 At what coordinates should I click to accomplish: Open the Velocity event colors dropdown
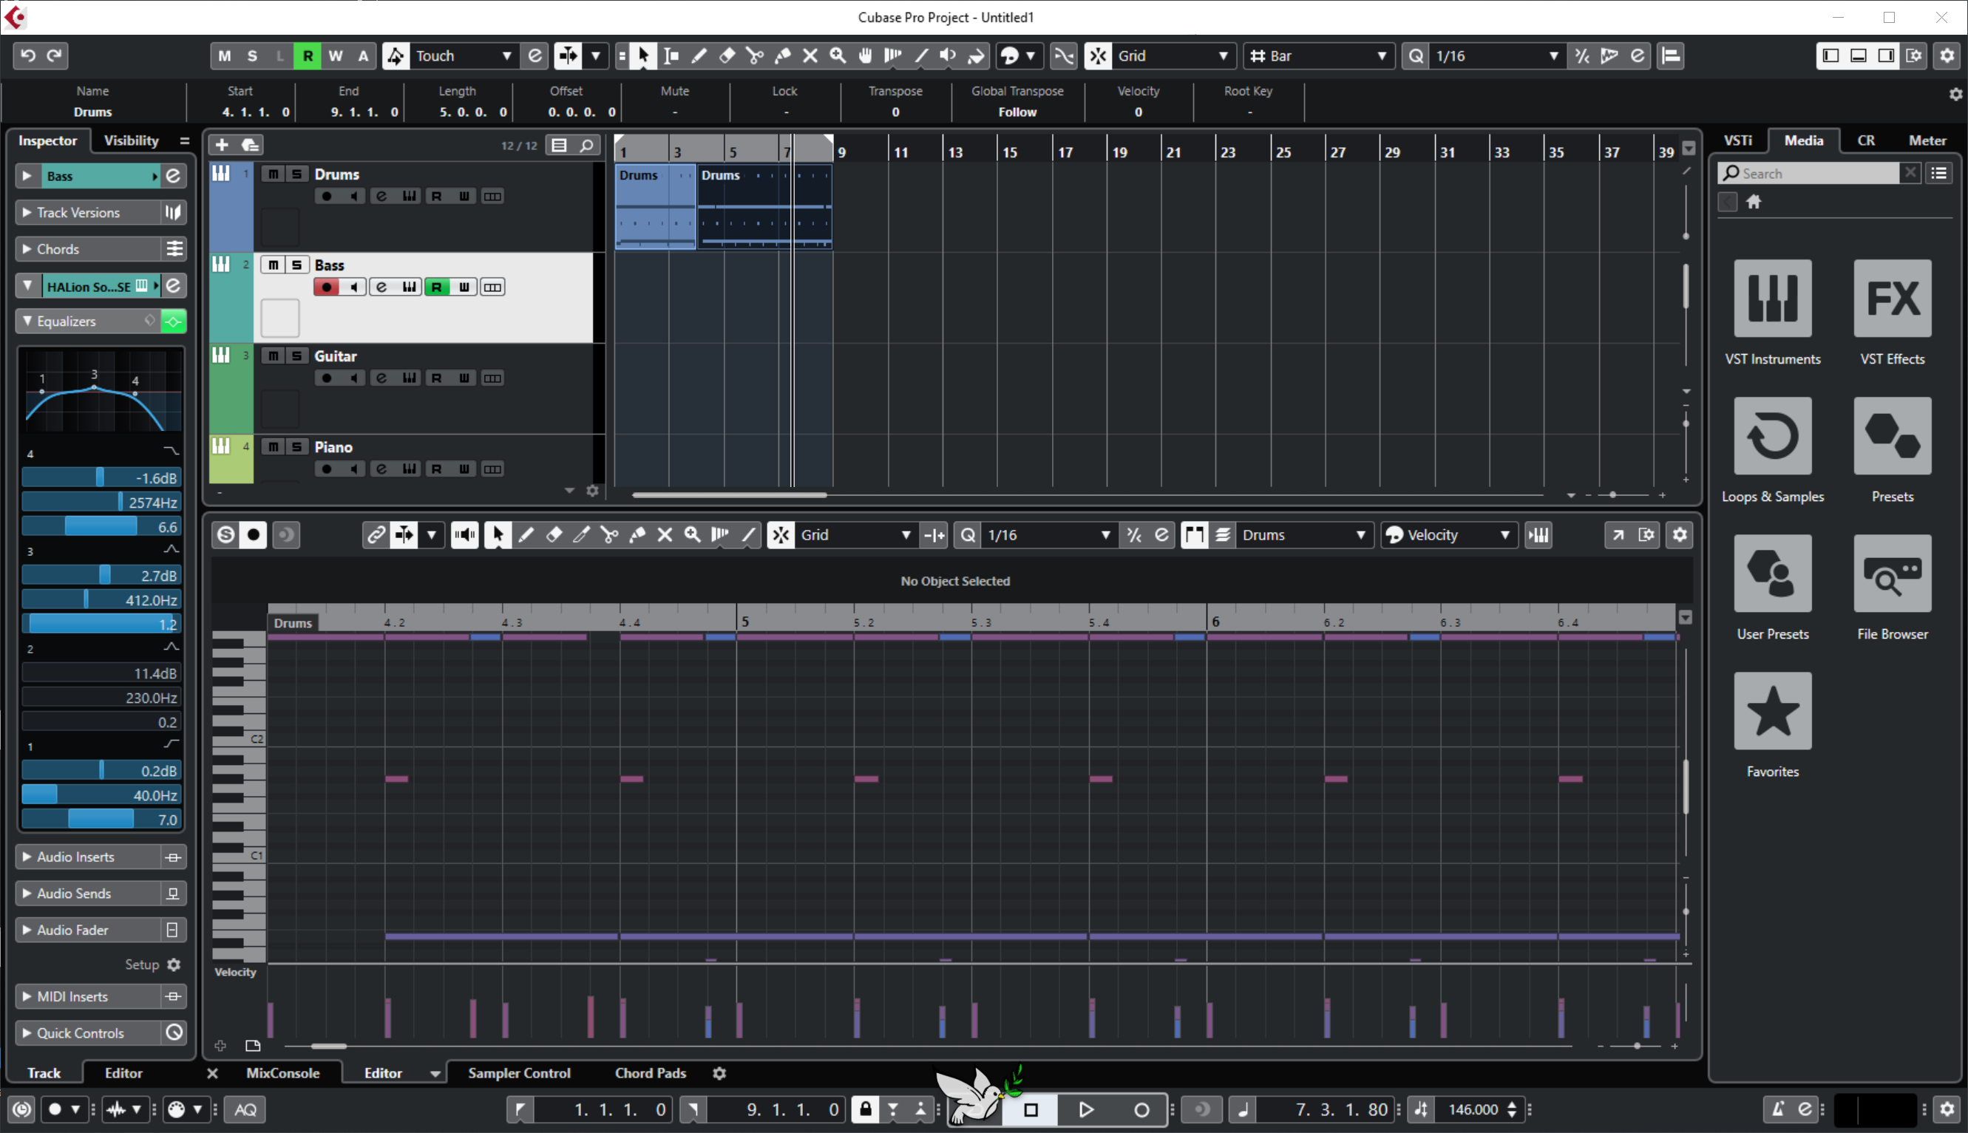[1449, 534]
